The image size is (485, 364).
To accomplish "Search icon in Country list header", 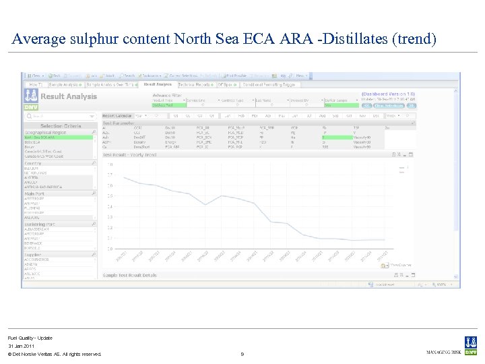I will pyautogui.click(x=94, y=163).
